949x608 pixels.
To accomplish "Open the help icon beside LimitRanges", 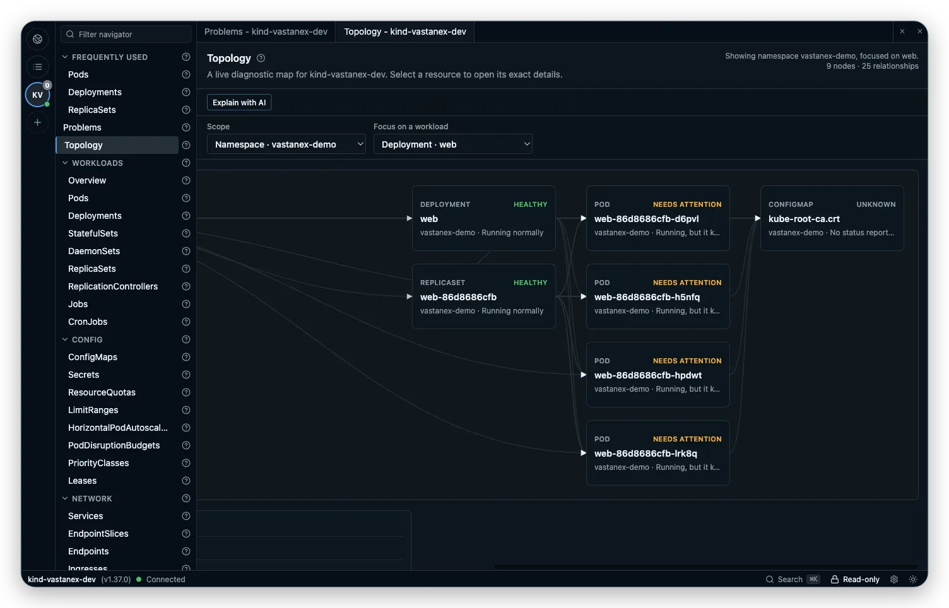I will (x=186, y=410).
